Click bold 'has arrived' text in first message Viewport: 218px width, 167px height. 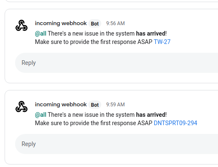151,33
